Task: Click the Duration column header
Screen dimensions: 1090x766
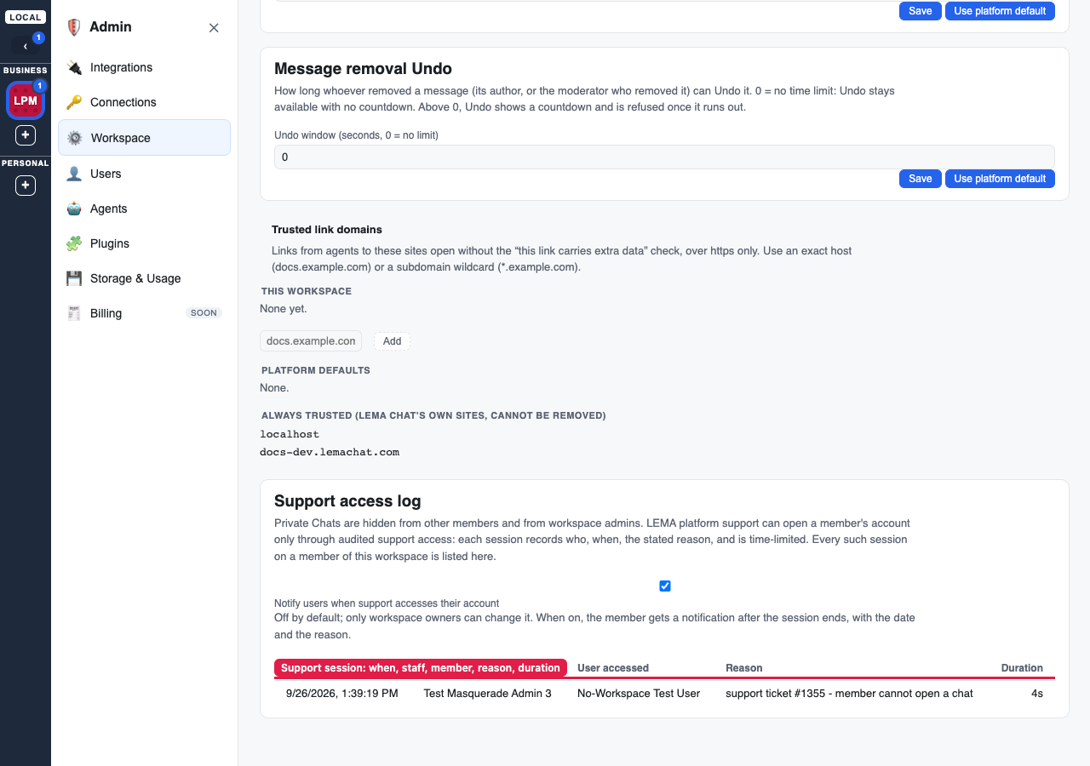Action: [1022, 668]
